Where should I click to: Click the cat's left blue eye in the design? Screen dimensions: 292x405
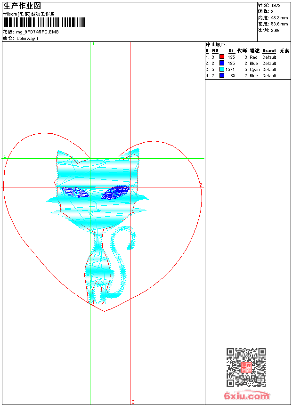pyautogui.click(x=75, y=193)
